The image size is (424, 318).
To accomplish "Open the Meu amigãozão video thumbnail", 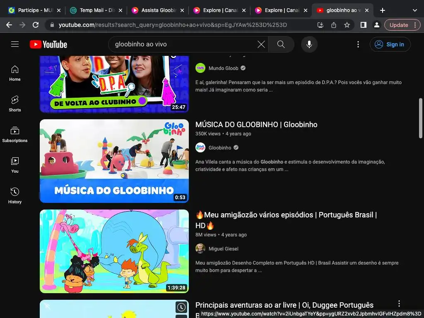I will coord(114,251).
